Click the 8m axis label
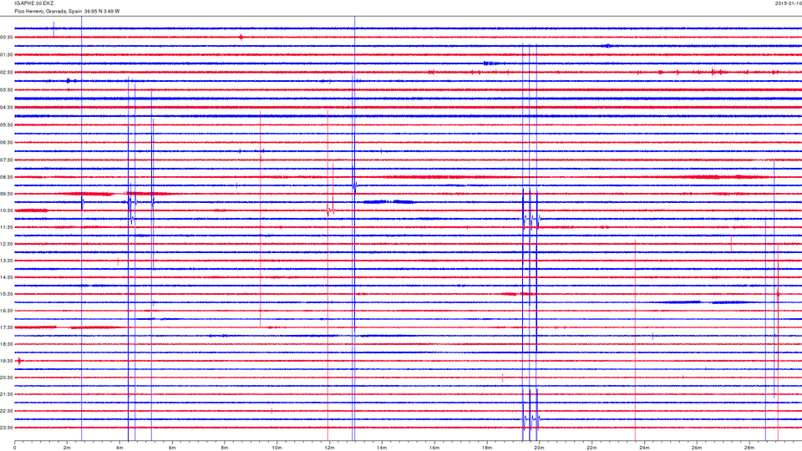The image size is (802, 451). coord(225,448)
